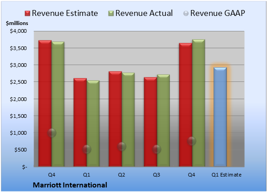Click the '$1,500' y-axis label

tap(18, 116)
